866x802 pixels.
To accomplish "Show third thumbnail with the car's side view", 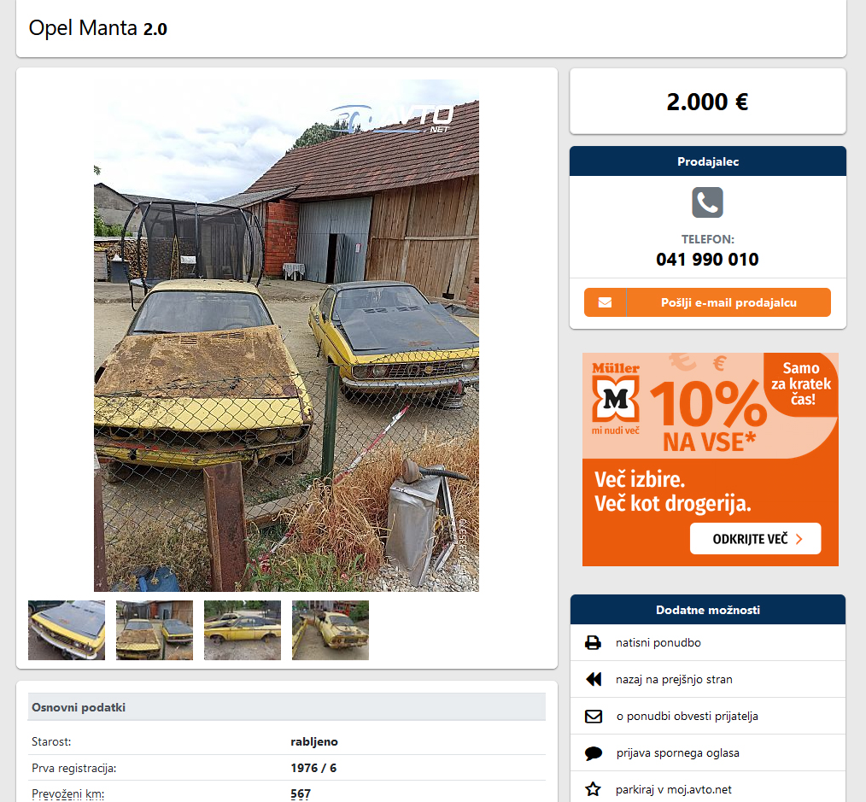I will 243,630.
